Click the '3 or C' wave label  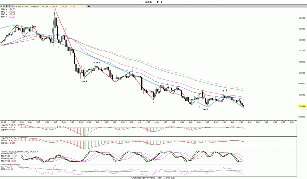pyautogui.click(x=205, y=110)
